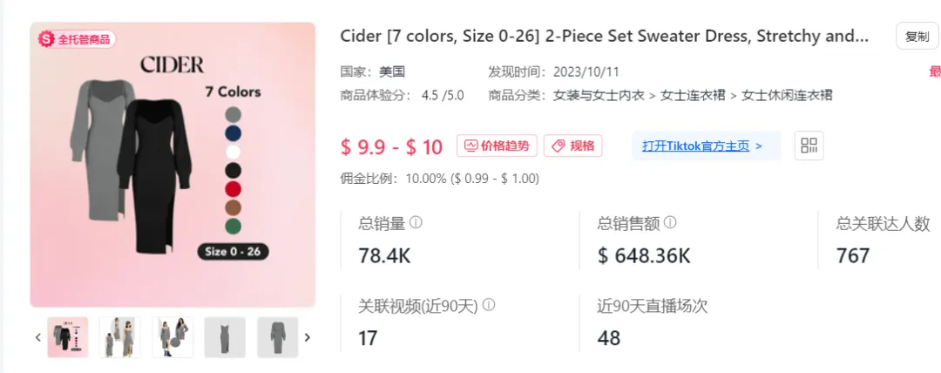The width and height of the screenshot is (941, 373).
Task: Select the second product thumbnail
Action: tap(119, 337)
